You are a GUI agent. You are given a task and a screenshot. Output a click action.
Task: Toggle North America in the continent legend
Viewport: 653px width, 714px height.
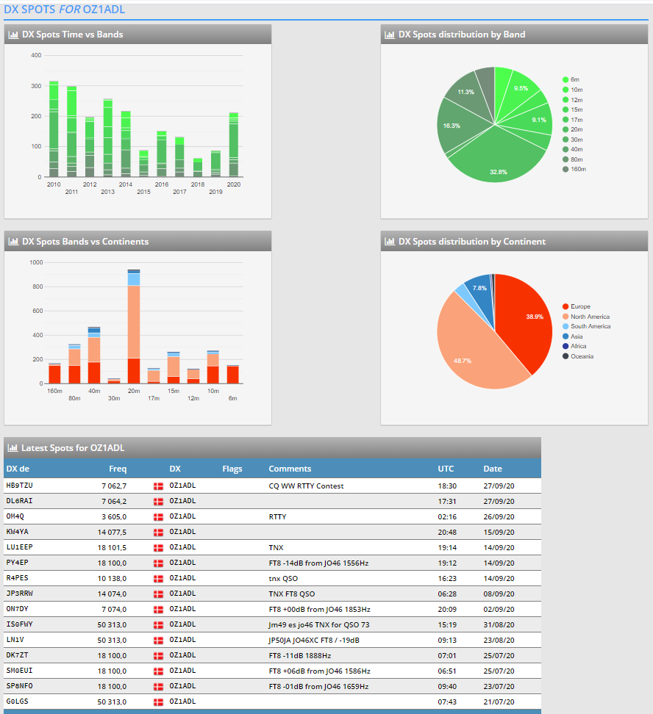click(x=589, y=317)
